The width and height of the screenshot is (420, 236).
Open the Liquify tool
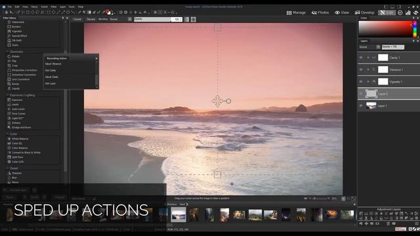coord(14,88)
